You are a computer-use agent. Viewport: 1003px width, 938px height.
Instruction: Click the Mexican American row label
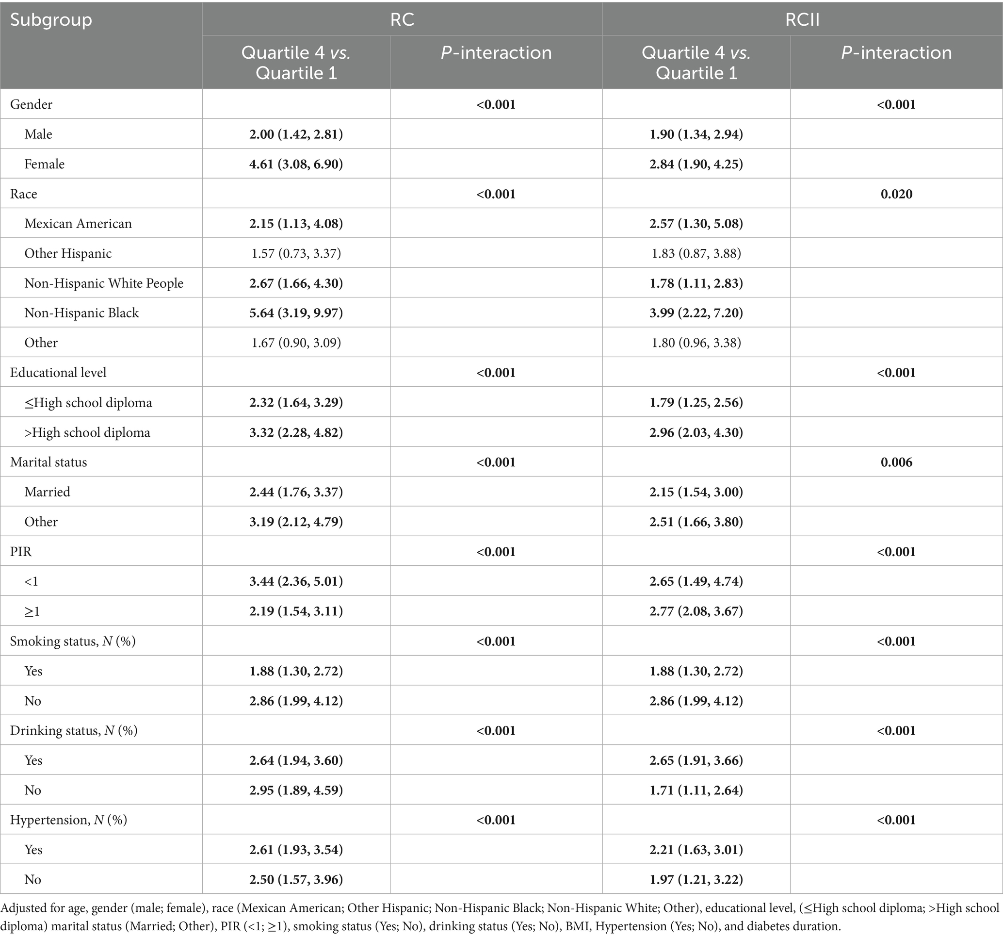click(x=78, y=224)
